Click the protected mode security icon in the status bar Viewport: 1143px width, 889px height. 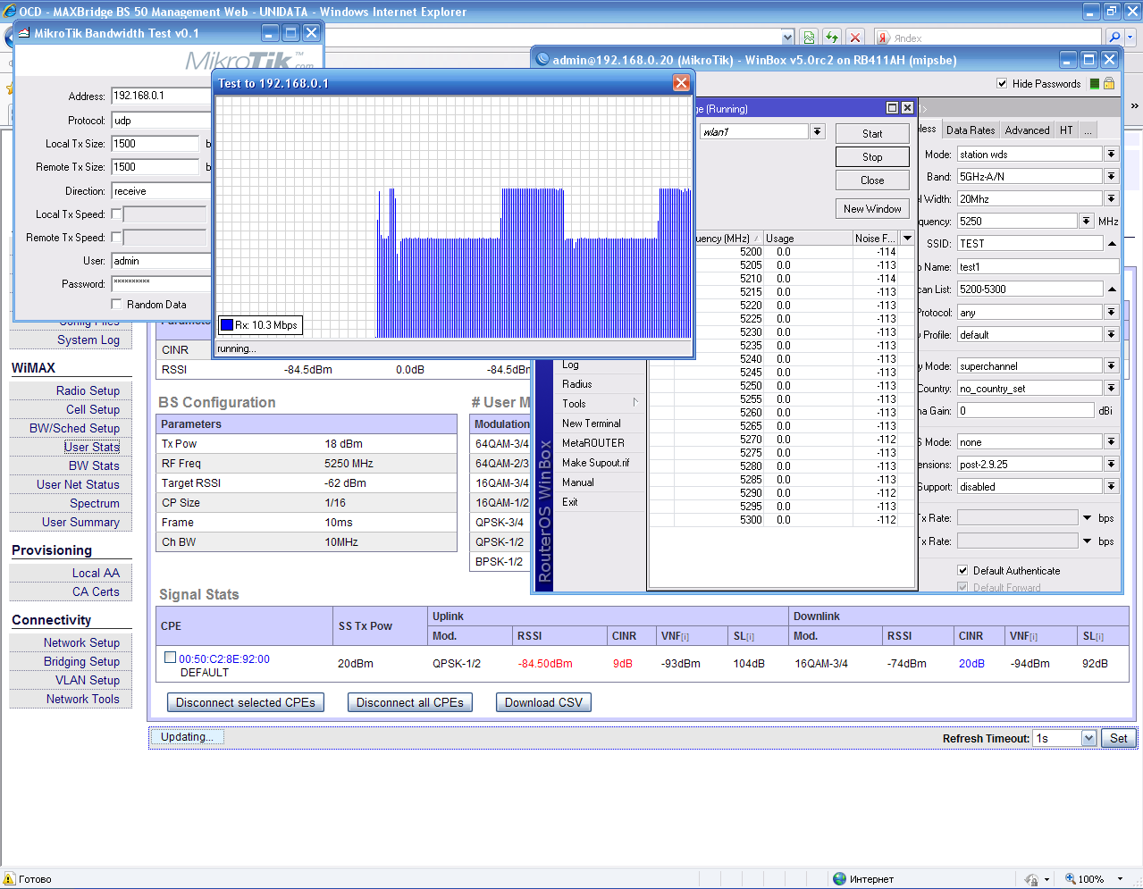point(1031,879)
